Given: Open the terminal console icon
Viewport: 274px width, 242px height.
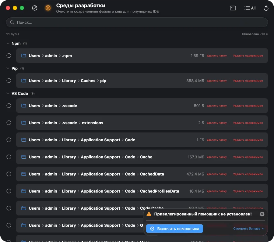Looking at the screenshot, I should click(233, 8).
